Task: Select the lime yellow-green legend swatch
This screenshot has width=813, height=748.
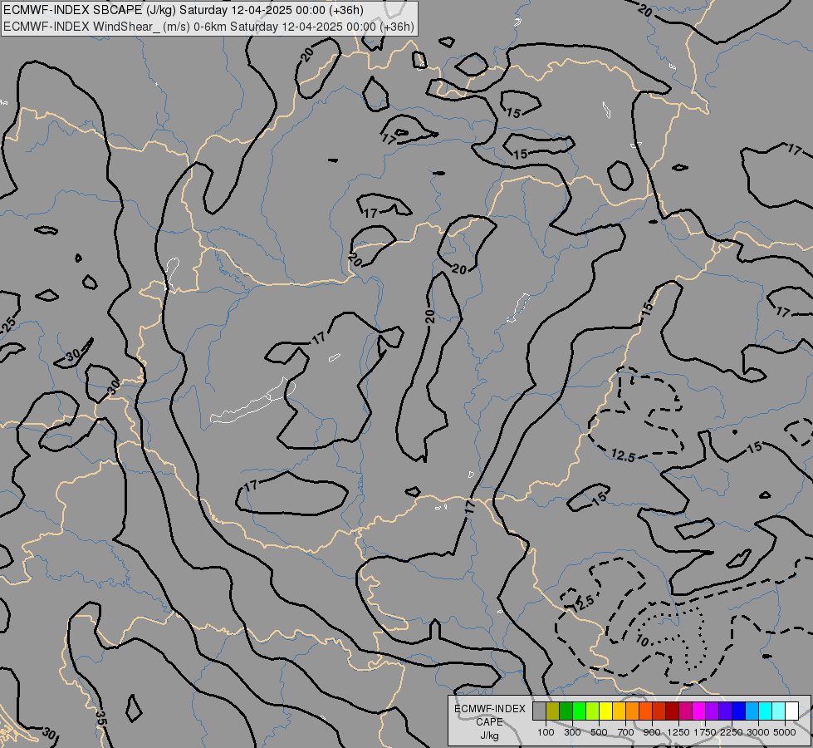Action: [592, 711]
